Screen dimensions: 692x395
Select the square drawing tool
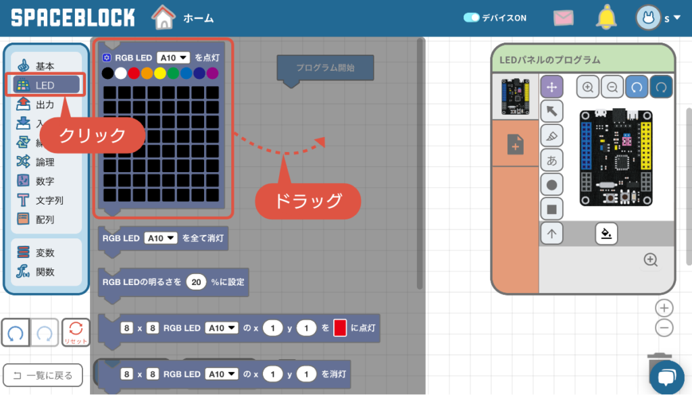click(x=552, y=209)
